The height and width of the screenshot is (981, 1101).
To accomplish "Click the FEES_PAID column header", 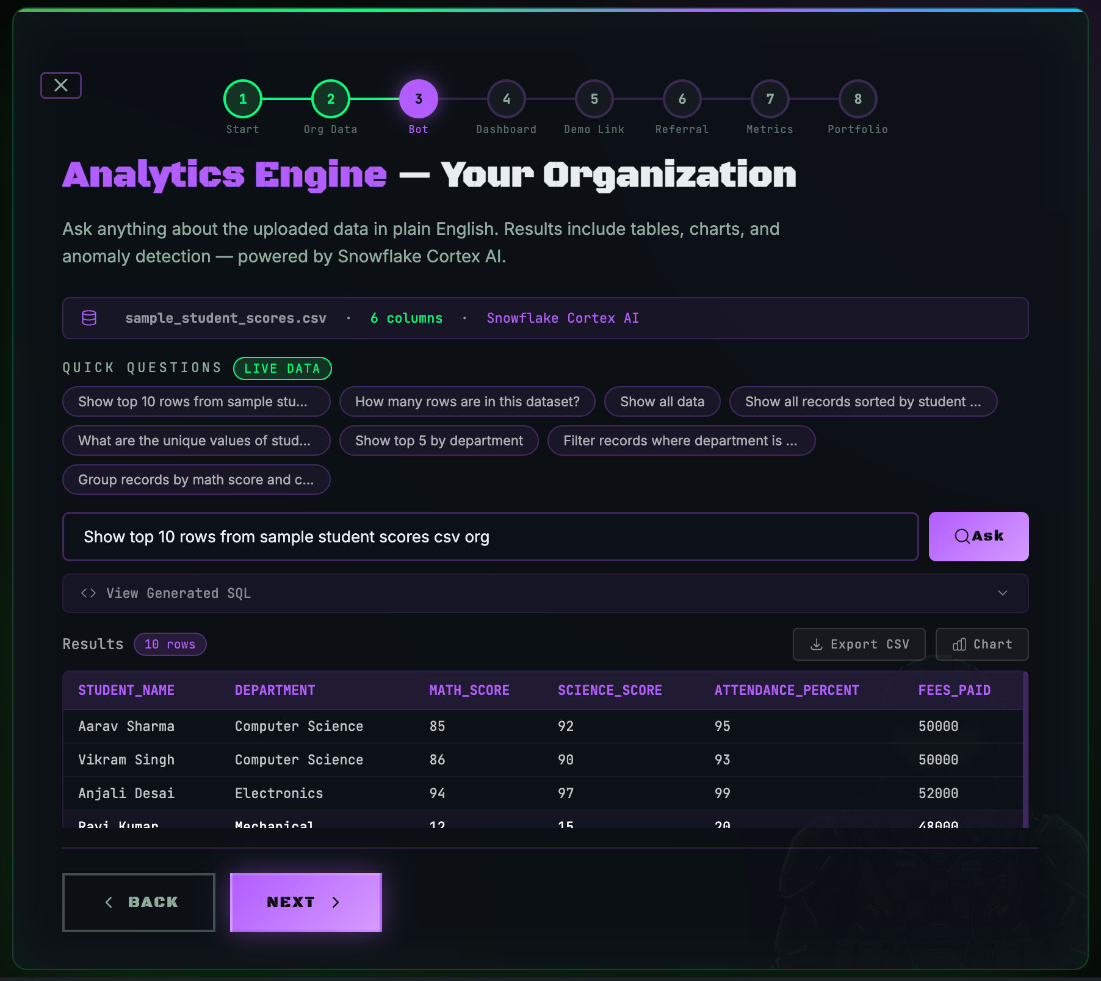I will pos(955,690).
